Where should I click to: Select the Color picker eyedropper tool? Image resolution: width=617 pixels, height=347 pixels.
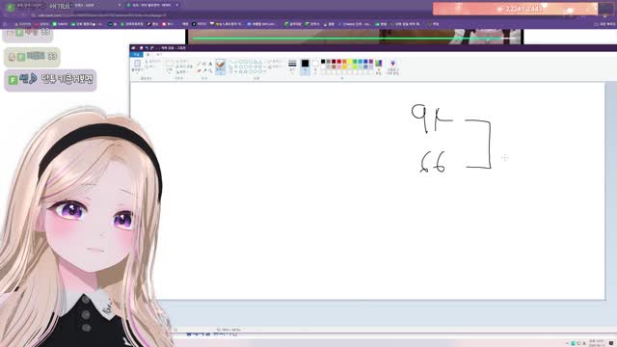point(204,70)
